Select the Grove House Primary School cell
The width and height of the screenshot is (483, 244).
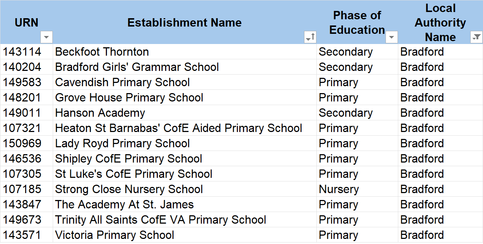coord(185,98)
